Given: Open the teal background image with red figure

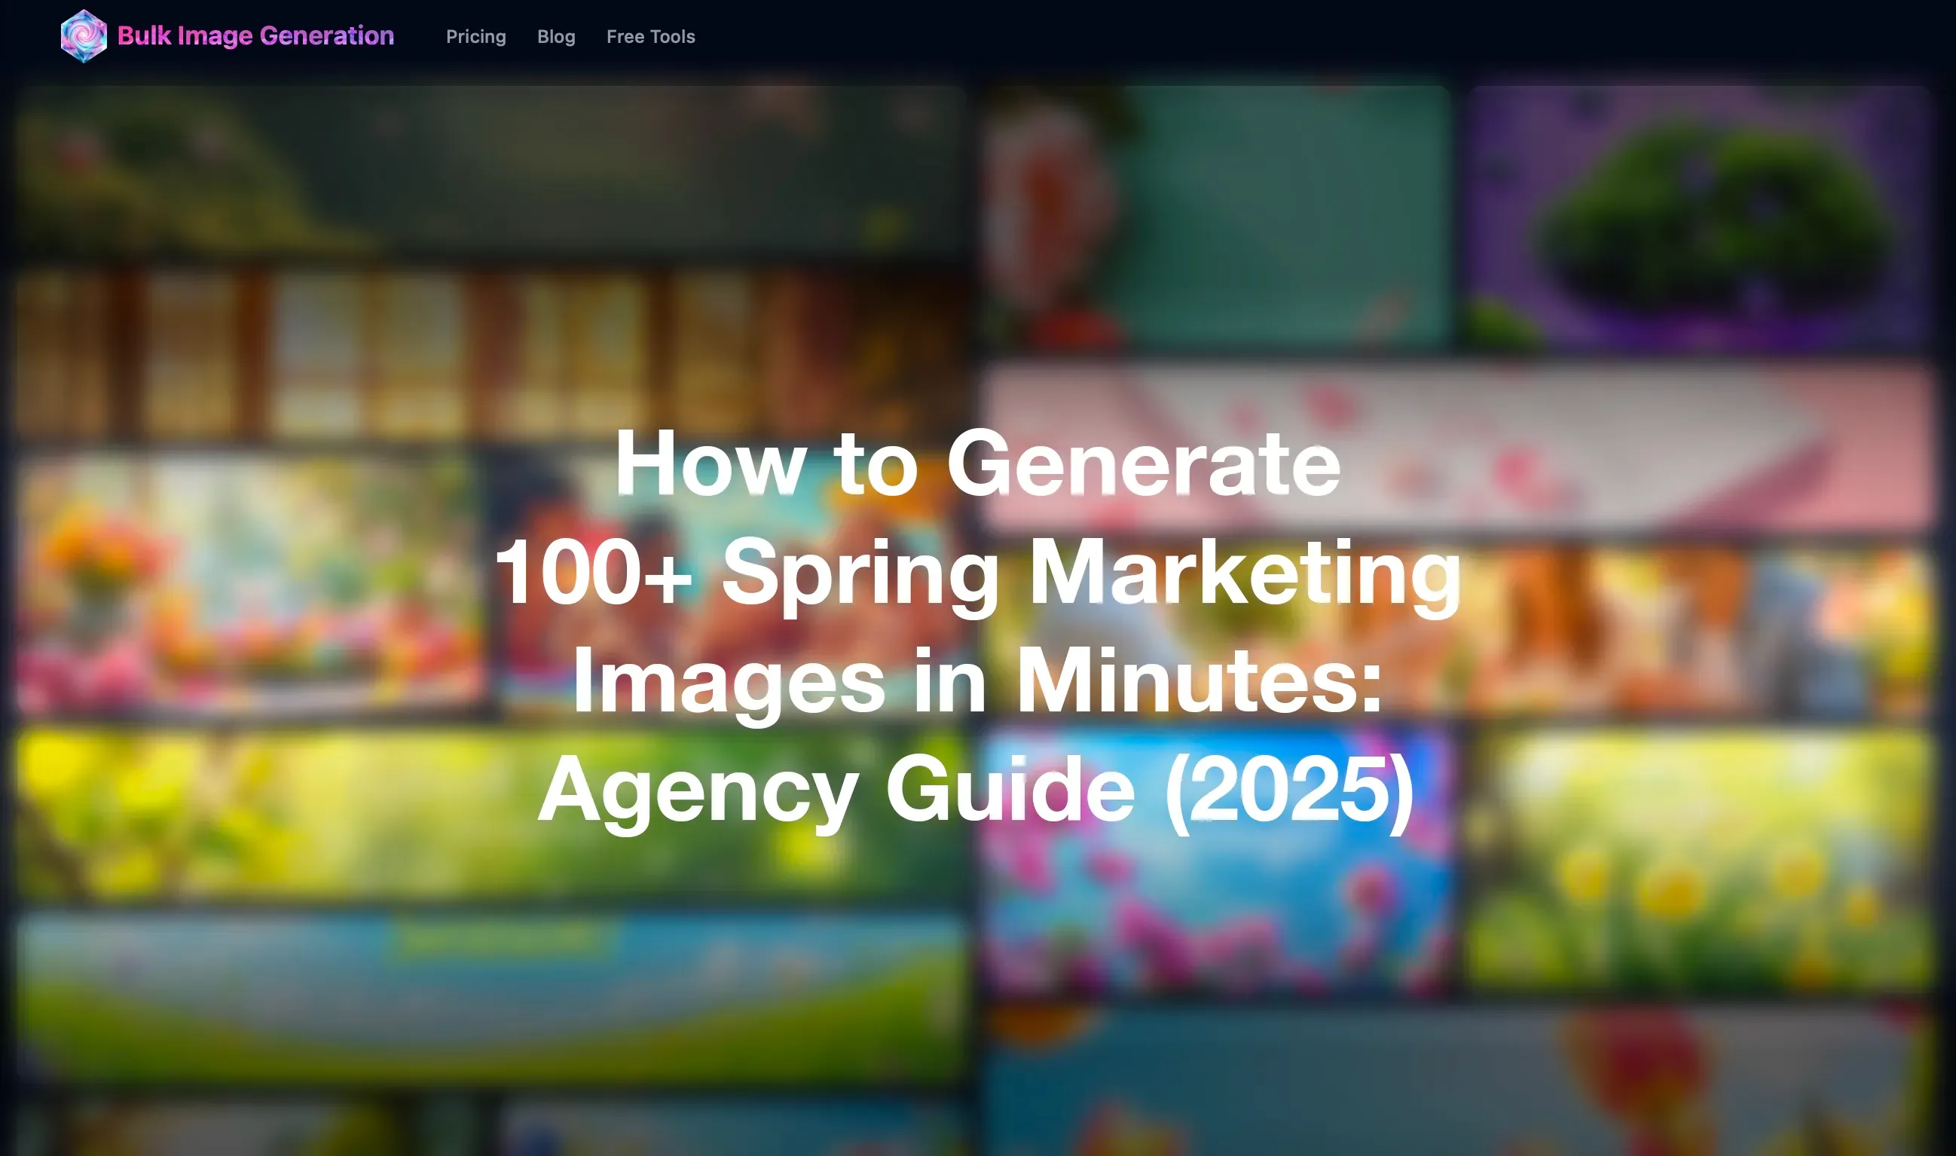Looking at the screenshot, I should [1216, 216].
